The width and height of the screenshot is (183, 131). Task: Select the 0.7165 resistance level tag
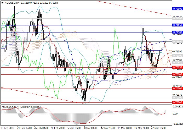(177, 25)
